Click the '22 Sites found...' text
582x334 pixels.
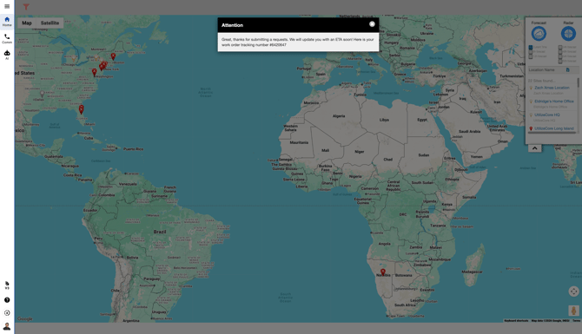tap(541, 81)
